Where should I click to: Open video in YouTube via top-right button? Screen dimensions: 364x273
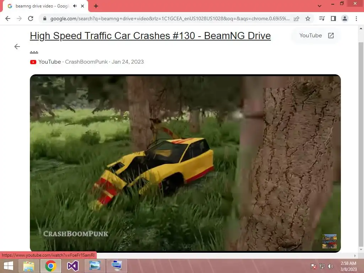point(316,36)
